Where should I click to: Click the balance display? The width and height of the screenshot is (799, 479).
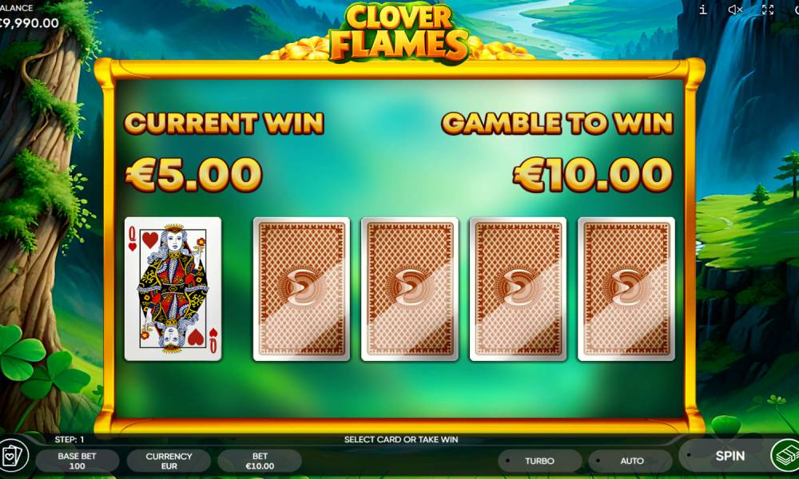(x=29, y=16)
